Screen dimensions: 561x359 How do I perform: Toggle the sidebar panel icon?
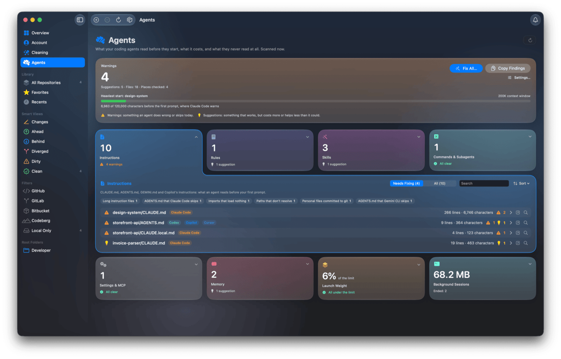pyautogui.click(x=80, y=20)
